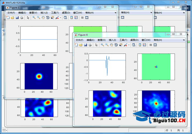The image size is (192, 134).
Task: Select the Data Cursor tool in Figure 6
Action: pyautogui.click(x=120, y=45)
